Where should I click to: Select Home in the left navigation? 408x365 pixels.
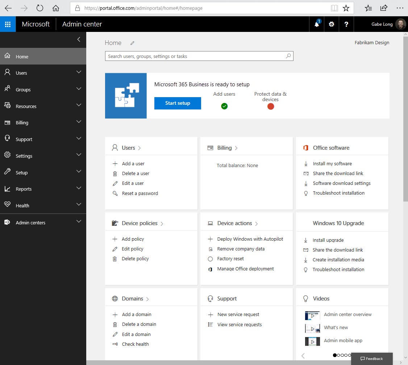pos(22,57)
